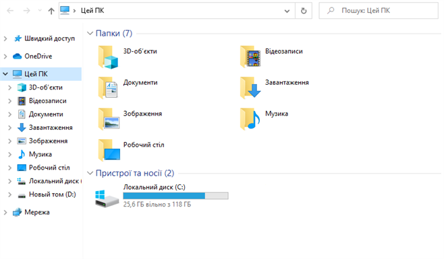
Task: Open address bar history dropdown
Action: pos(287,11)
